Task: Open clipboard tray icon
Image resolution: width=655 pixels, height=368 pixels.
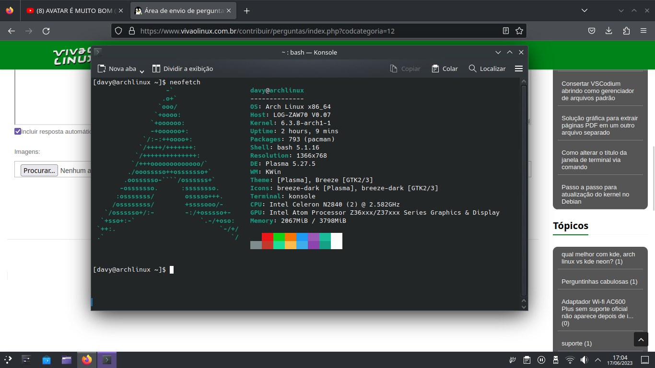Action: 526,359
